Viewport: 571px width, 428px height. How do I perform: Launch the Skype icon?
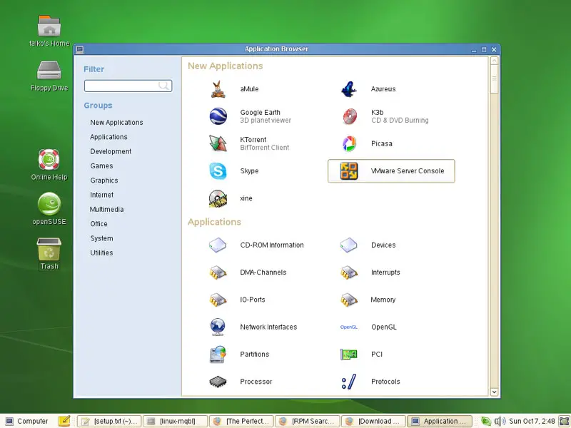click(218, 171)
